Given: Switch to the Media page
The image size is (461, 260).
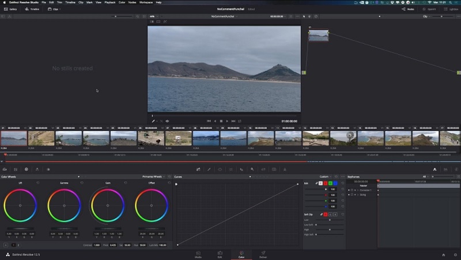Looking at the screenshot, I should click(x=198, y=254).
